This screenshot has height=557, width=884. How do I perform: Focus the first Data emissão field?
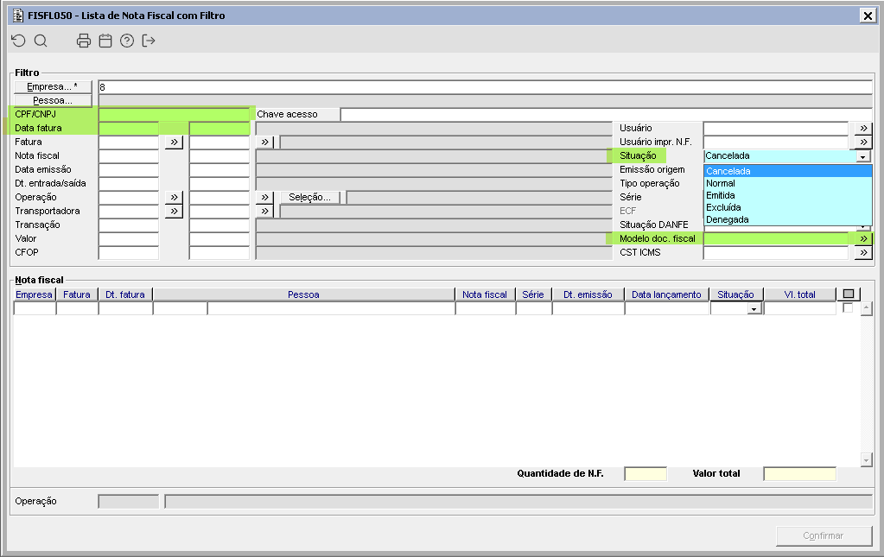(129, 169)
